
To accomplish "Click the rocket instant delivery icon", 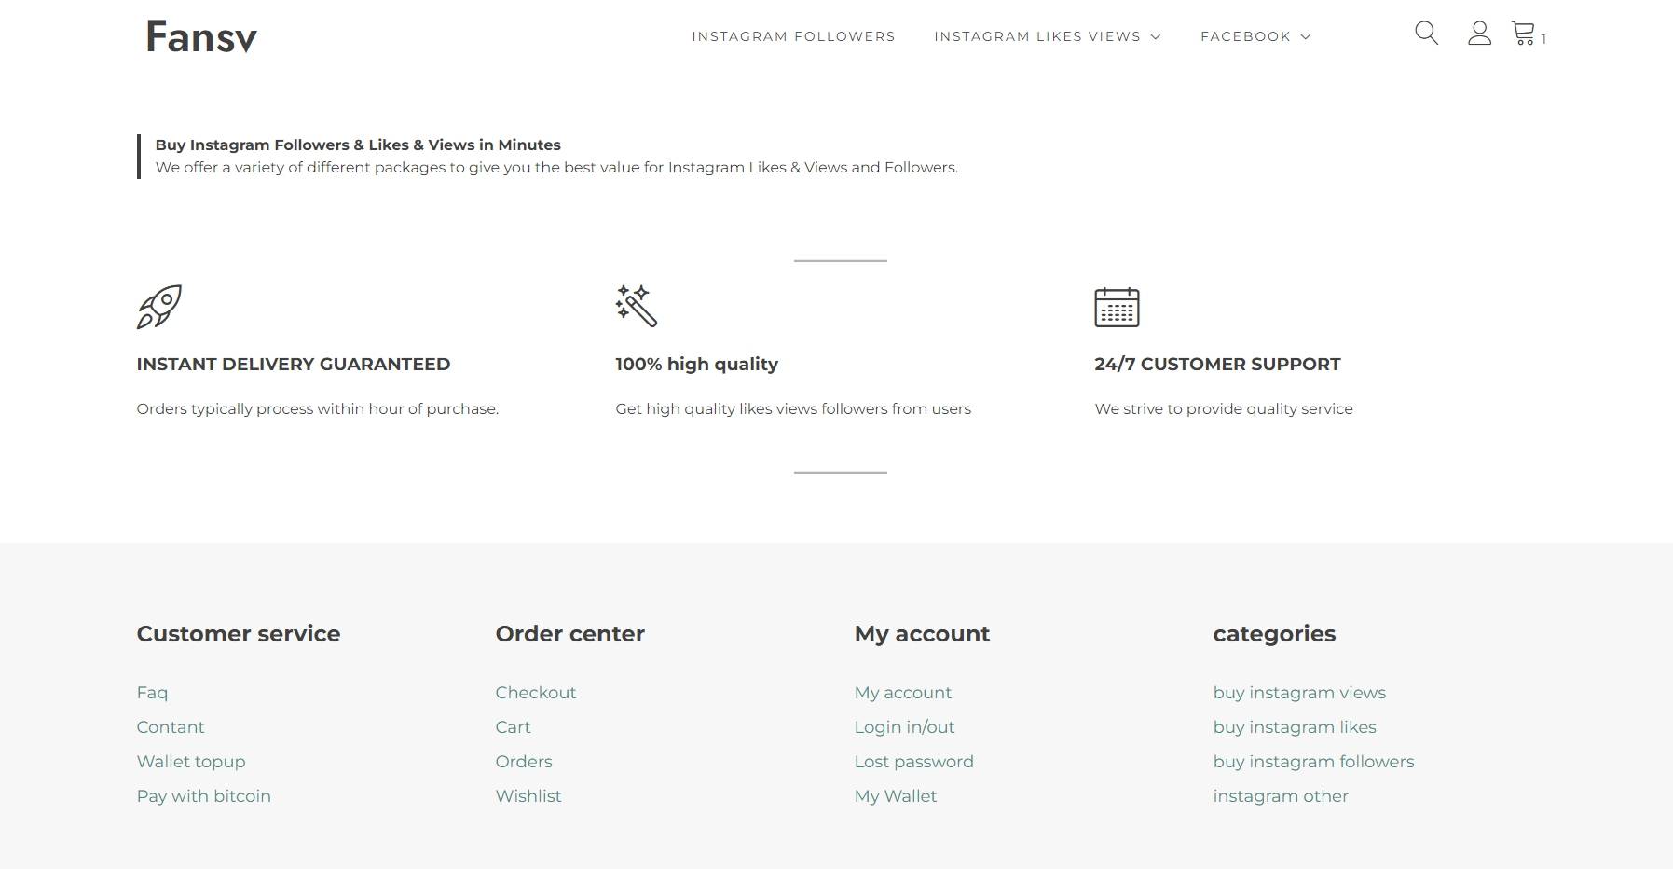I will point(159,307).
